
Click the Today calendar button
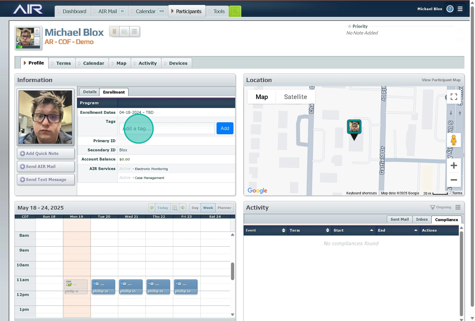click(163, 208)
